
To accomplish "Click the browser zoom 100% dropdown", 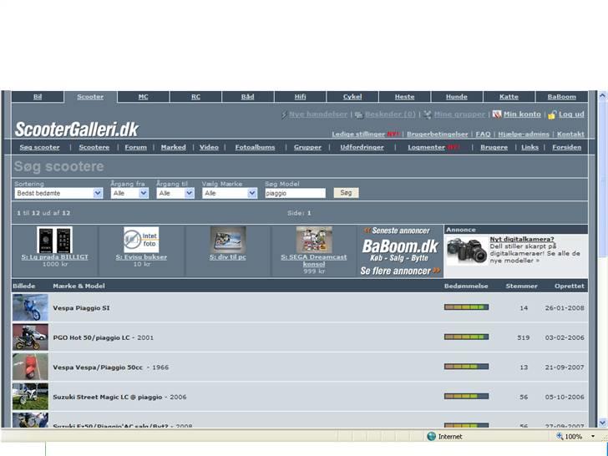I will tap(576, 436).
